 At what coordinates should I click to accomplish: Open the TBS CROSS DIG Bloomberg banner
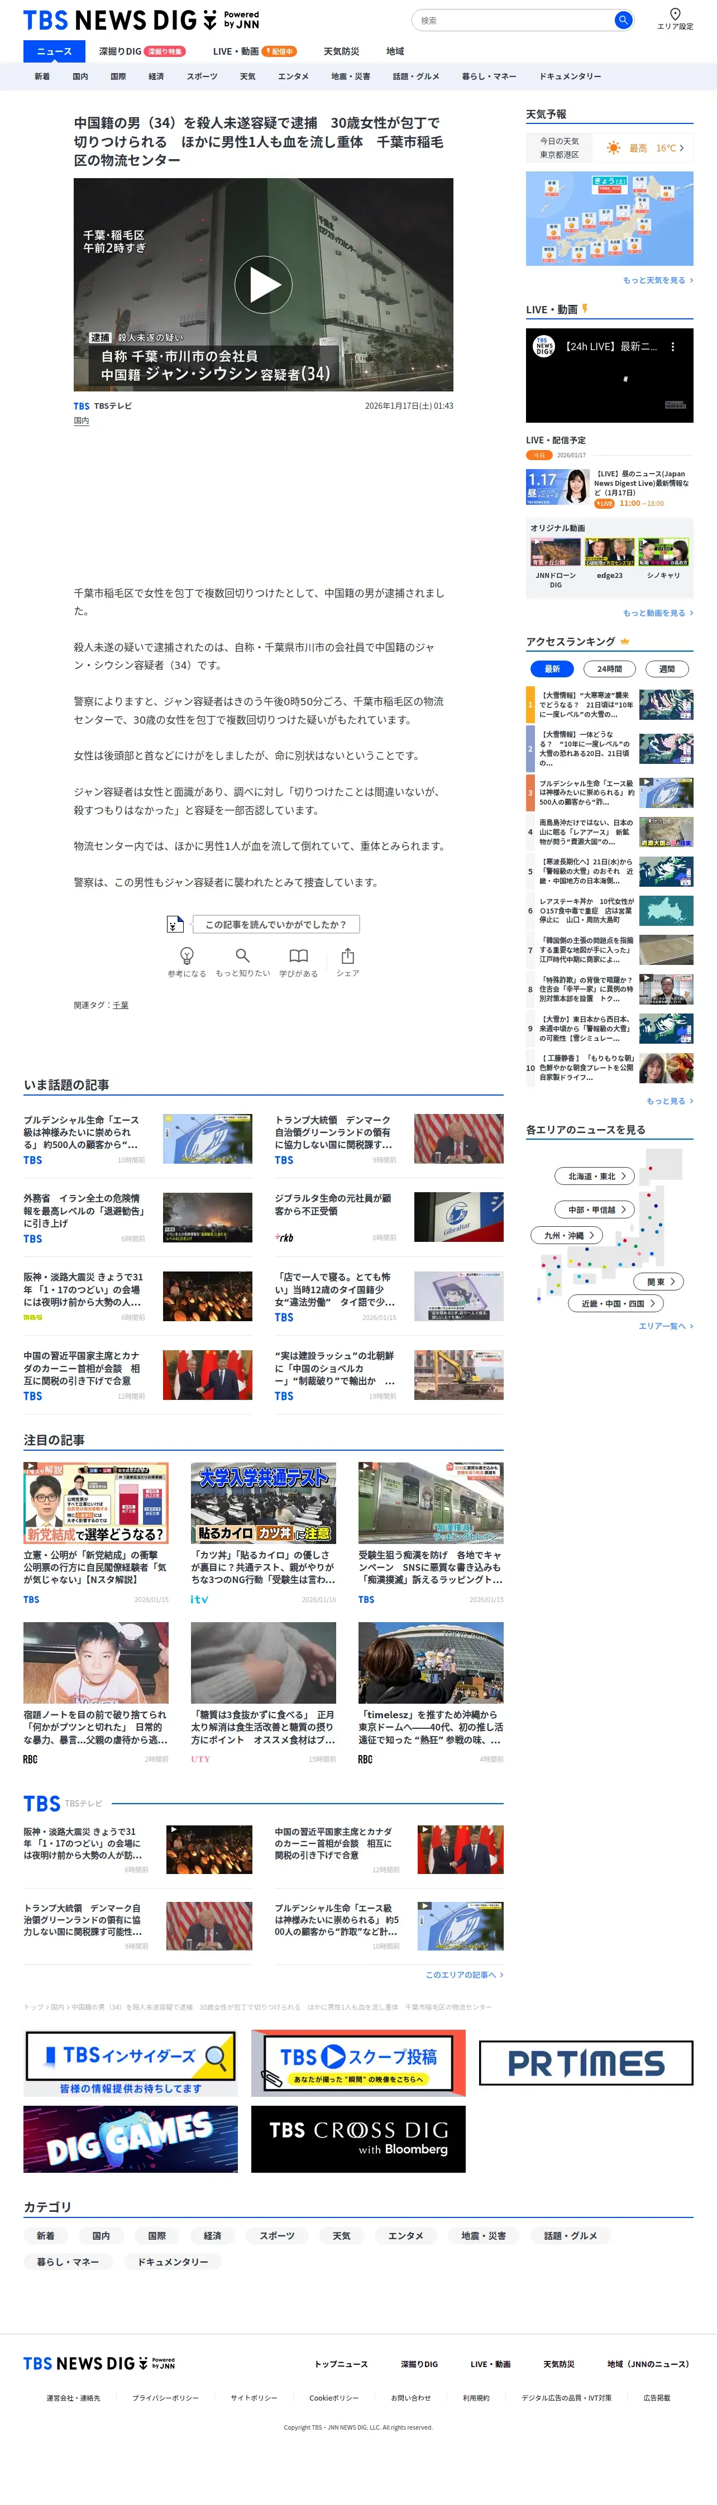(358, 2139)
